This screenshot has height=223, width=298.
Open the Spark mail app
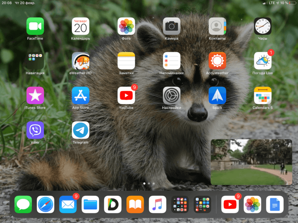coord(217,95)
